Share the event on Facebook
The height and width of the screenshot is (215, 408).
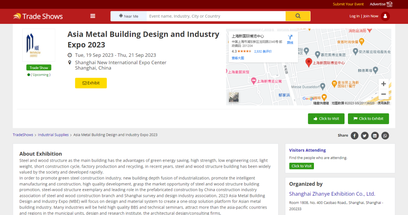(x=354, y=136)
